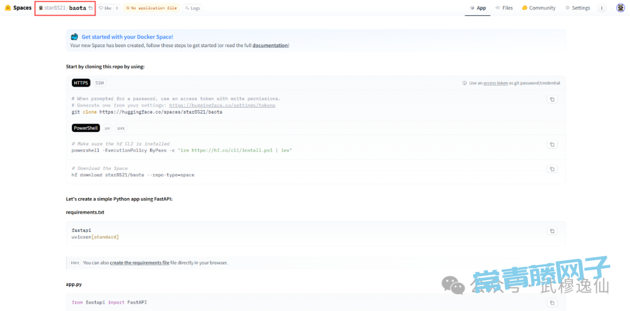Viewport: 630px width, 311px height.
Task: Follow the create the requirements file link
Action: coord(139,263)
